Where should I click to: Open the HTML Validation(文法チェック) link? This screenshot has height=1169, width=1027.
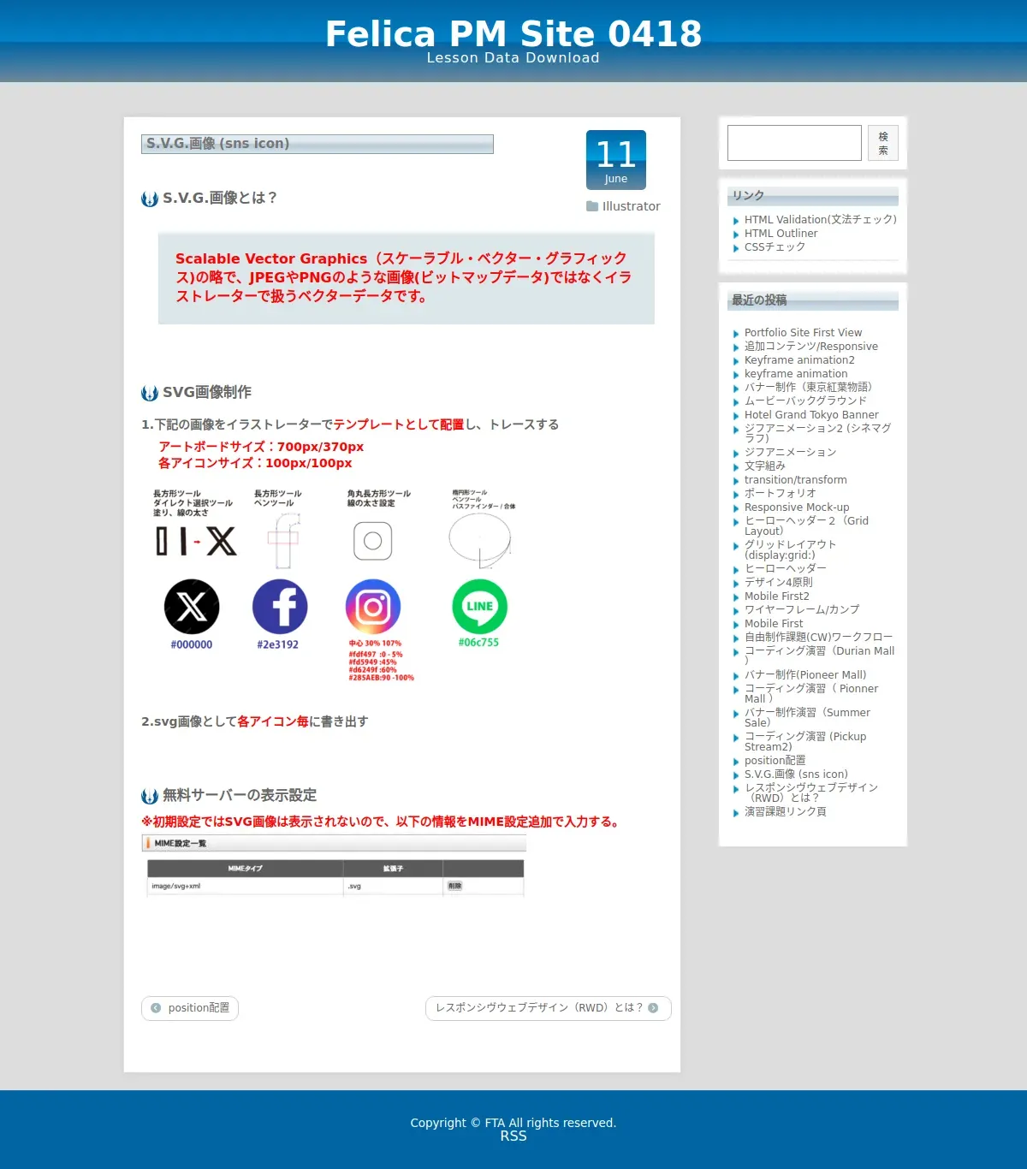click(x=820, y=220)
